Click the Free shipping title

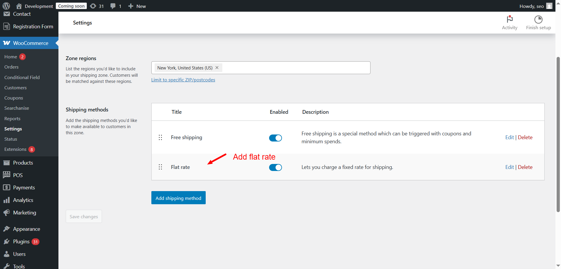coord(186,137)
